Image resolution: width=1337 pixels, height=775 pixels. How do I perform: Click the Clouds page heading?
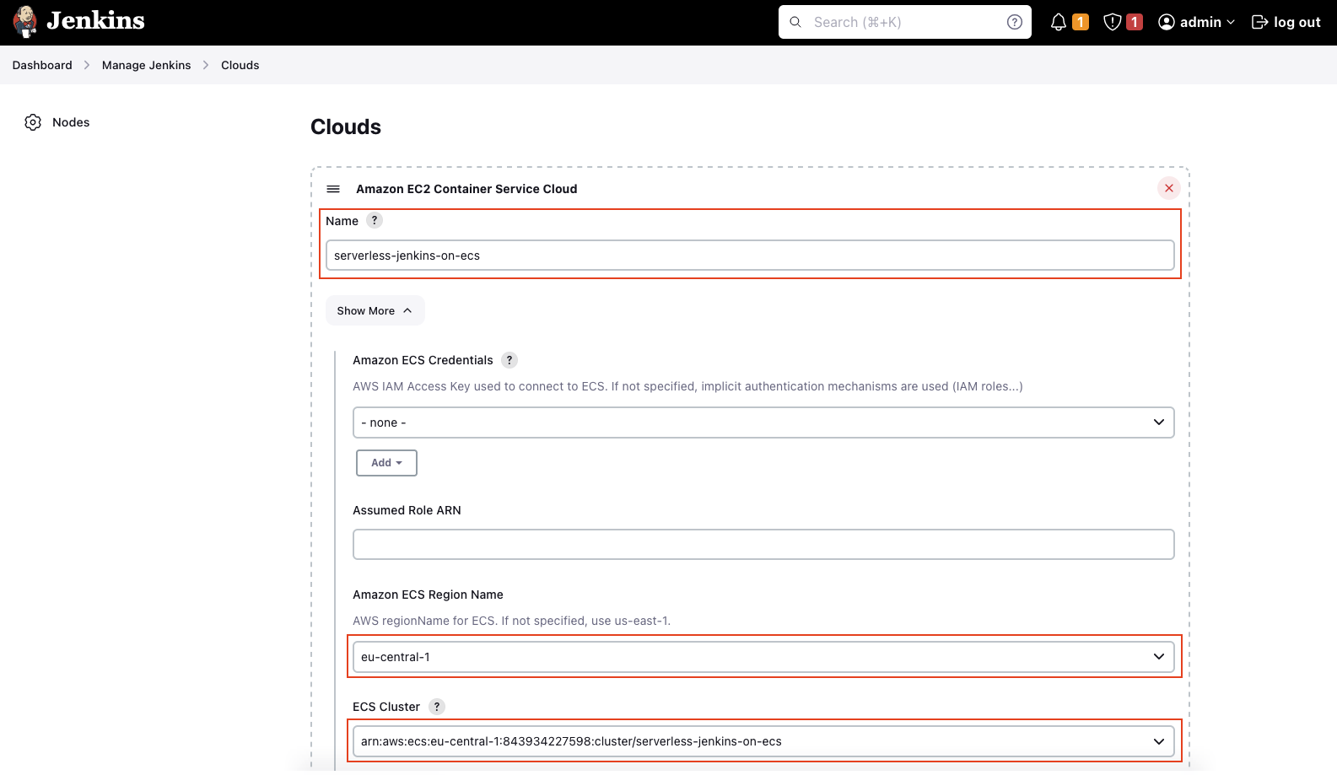tap(346, 126)
